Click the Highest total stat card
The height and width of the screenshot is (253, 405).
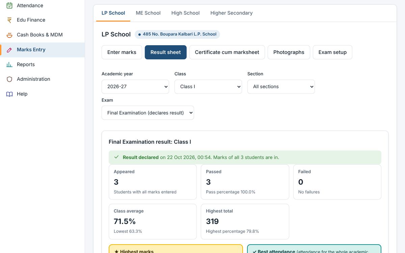pyautogui.click(x=245, y=222)
